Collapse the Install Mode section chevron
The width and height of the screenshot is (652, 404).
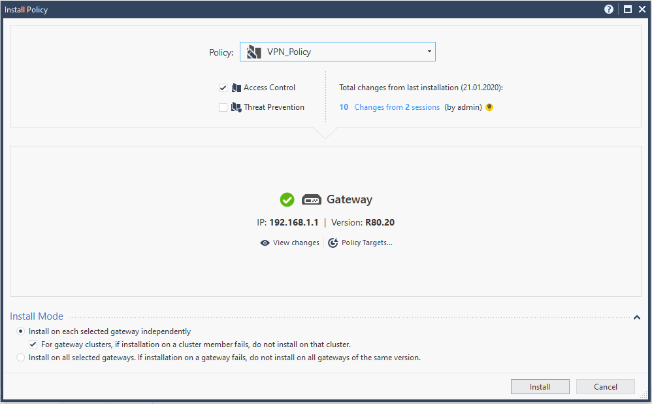(x=637, y=318)
